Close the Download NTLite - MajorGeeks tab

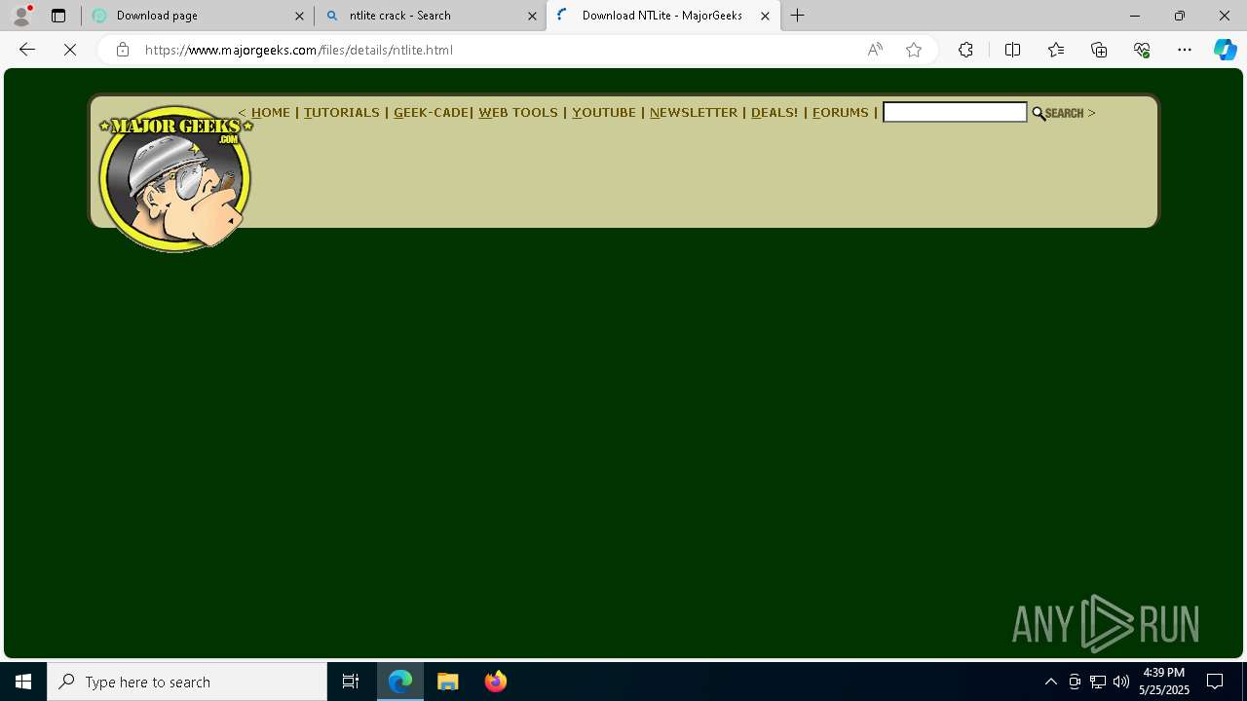[765, 16]
